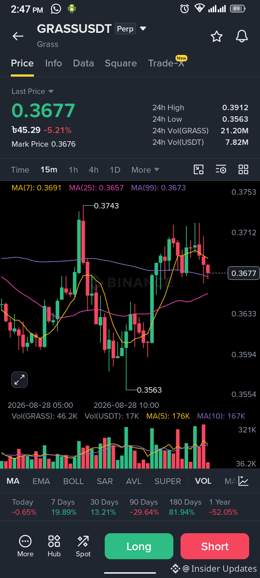Open chart indicator settings icon

221,169
